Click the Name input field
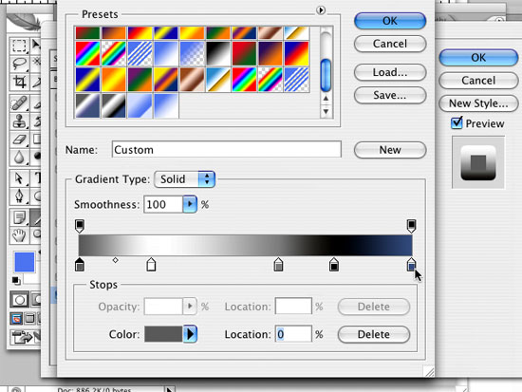This screenshot has width=522, height=392. [x=227, y=150]
